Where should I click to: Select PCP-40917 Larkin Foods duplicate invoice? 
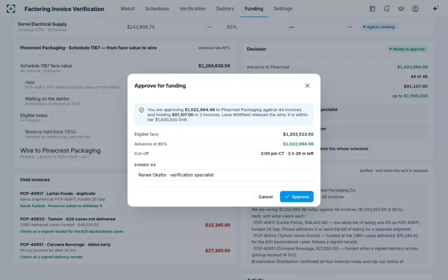[58, 193]
